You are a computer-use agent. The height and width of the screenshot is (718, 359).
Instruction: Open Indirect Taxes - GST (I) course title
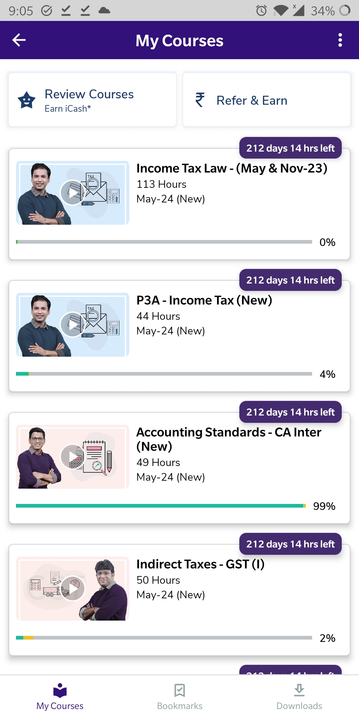(200, 564)
